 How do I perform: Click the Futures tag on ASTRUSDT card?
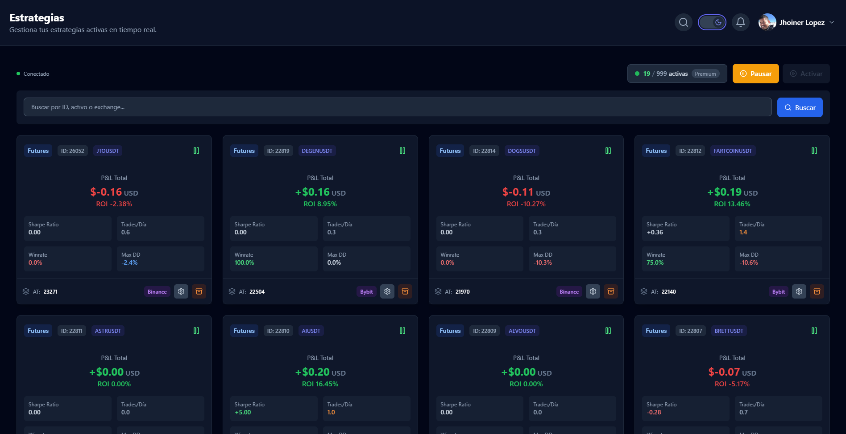coord(38,331)
